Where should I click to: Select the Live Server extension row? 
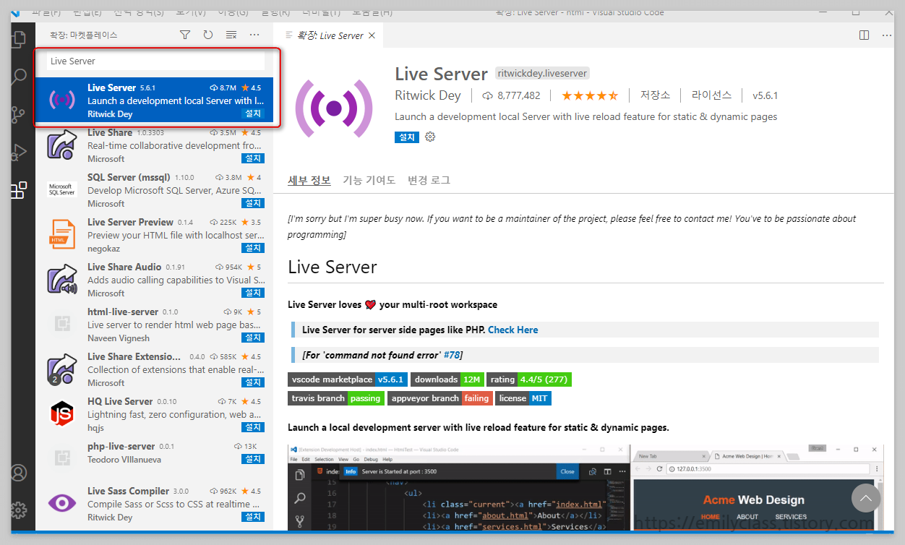tap(155, 100)
